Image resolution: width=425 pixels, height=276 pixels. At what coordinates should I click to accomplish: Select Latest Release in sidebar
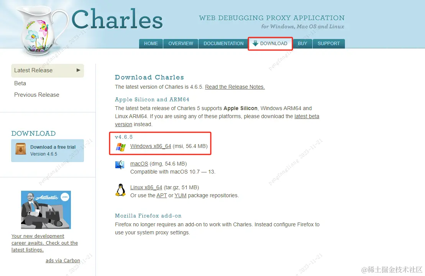48,71
